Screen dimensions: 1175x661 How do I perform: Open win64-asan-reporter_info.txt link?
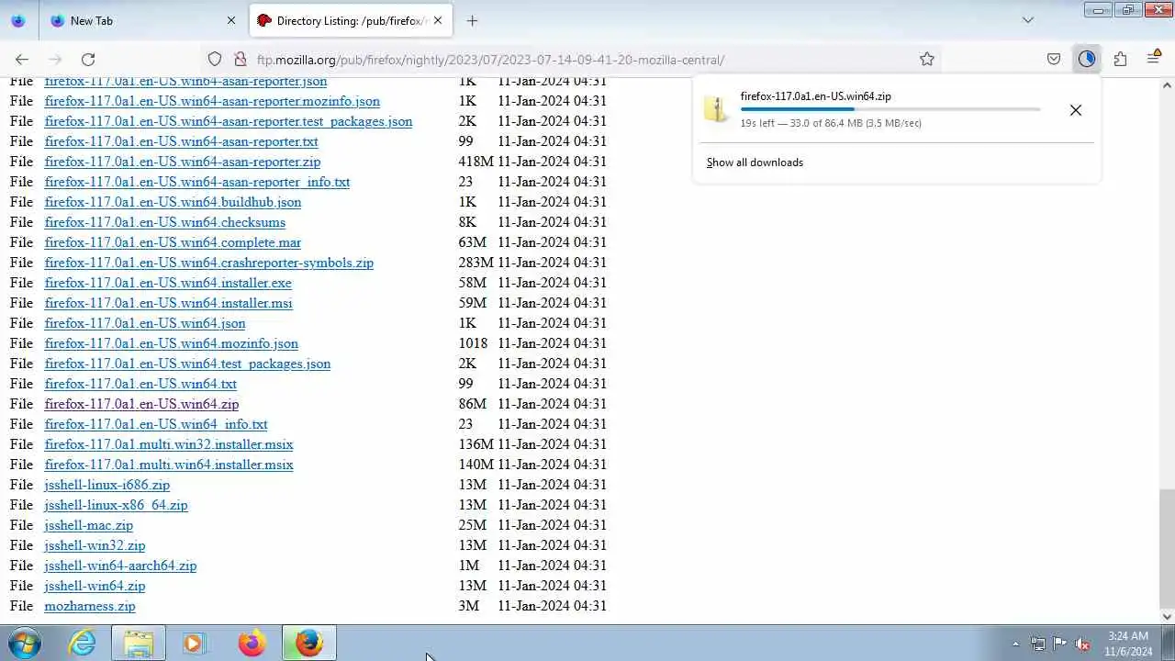197,182
